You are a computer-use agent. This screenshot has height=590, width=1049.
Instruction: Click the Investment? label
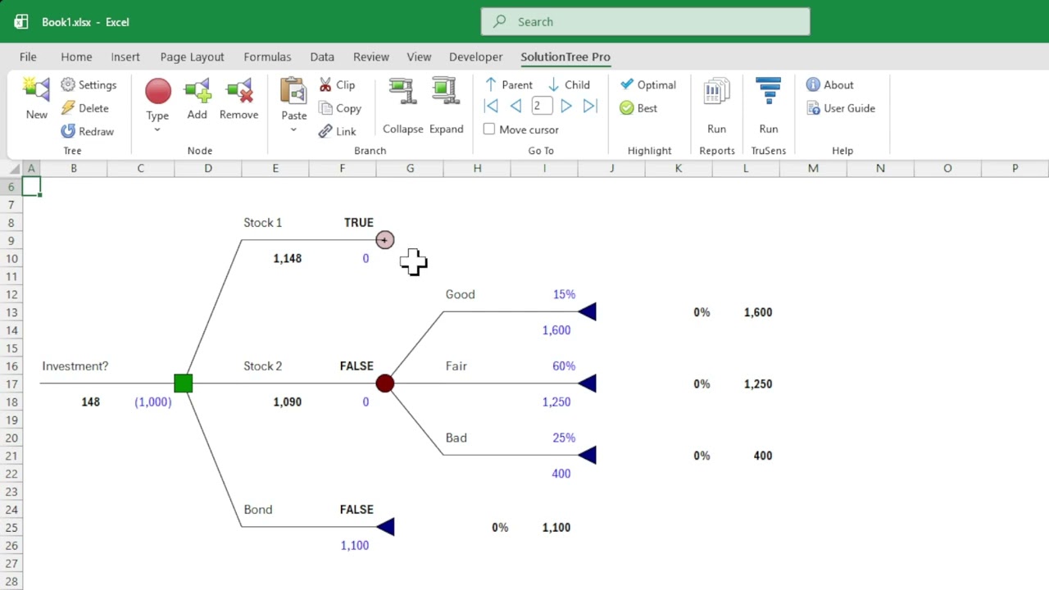click(x=75, y=366)
